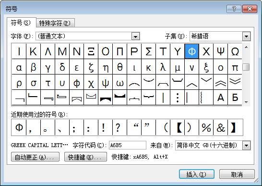Click the 快捷键(K)... button
Viewport: 262px width, 186px height.
[85, 157]
